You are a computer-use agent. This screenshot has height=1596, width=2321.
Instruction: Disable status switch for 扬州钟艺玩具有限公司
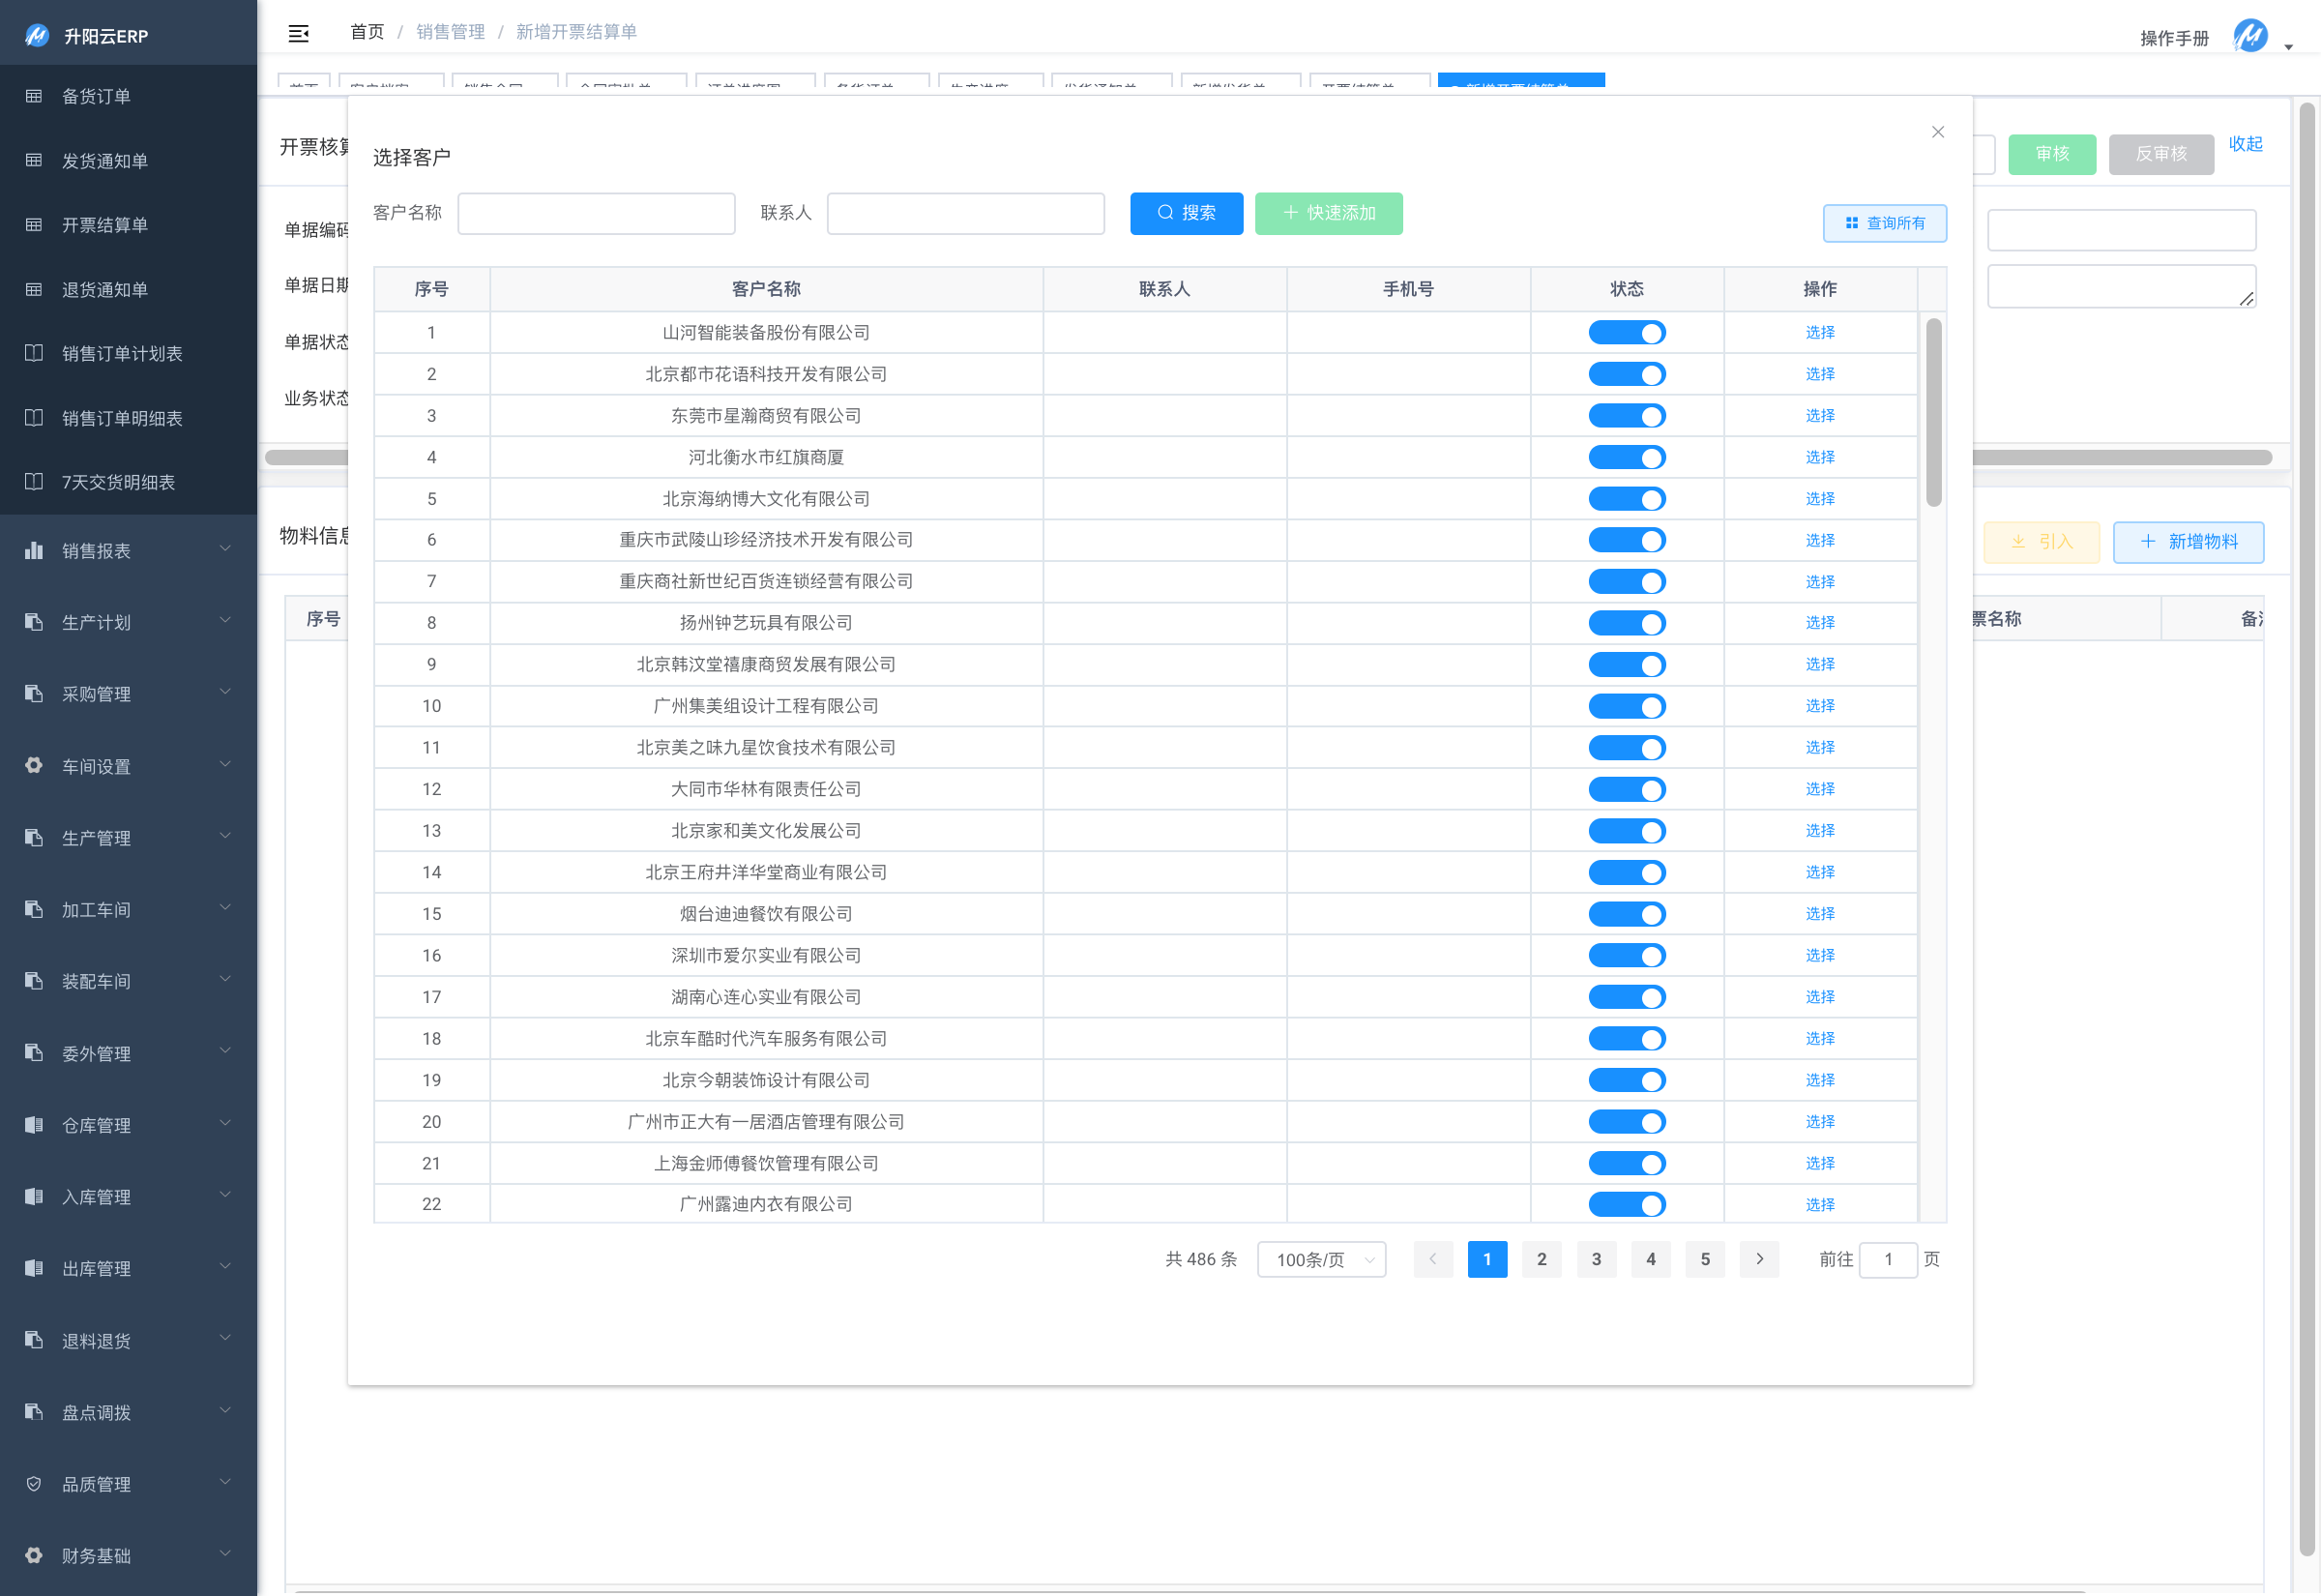pyautogui.click(x=1627, y=623)
